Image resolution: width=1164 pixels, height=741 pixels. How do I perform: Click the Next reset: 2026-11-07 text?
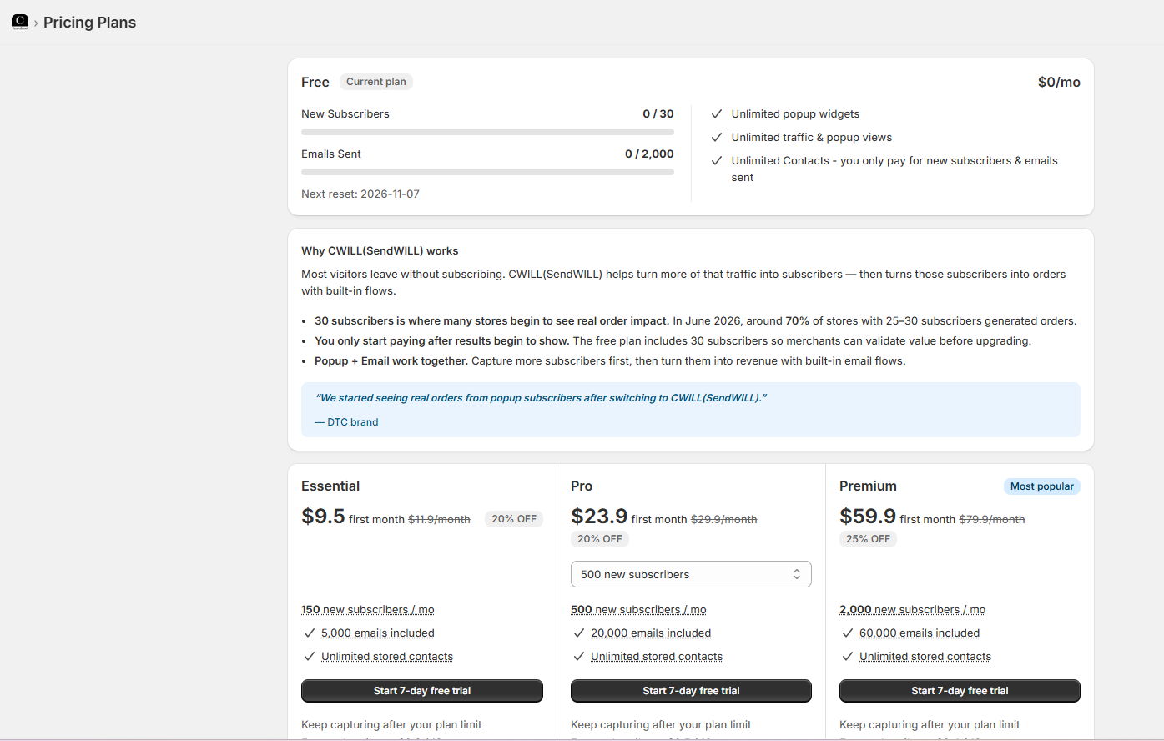coord(360,194)
